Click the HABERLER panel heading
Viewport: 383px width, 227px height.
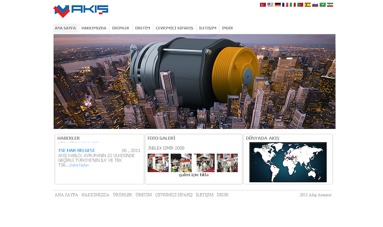pyautogui.click(x=68, y=138)
